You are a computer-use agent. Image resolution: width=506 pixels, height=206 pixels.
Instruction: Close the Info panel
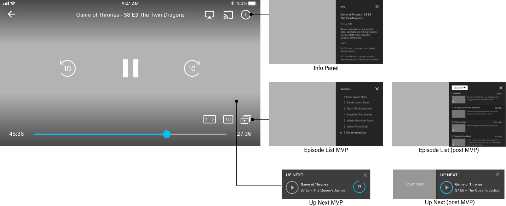coord(377,6)
